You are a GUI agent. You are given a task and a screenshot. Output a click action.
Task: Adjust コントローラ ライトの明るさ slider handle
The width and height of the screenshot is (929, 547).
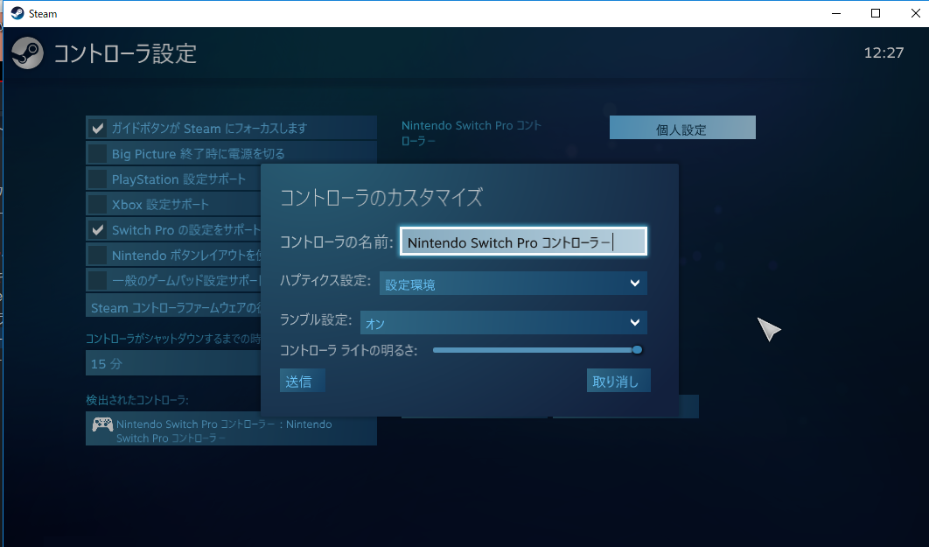637,350
